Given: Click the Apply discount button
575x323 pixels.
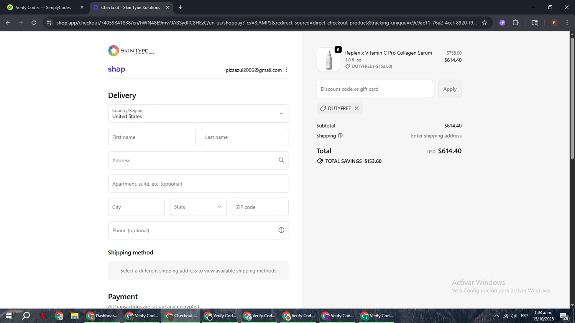Looking at the screenshot, I should tap(450, 89).
